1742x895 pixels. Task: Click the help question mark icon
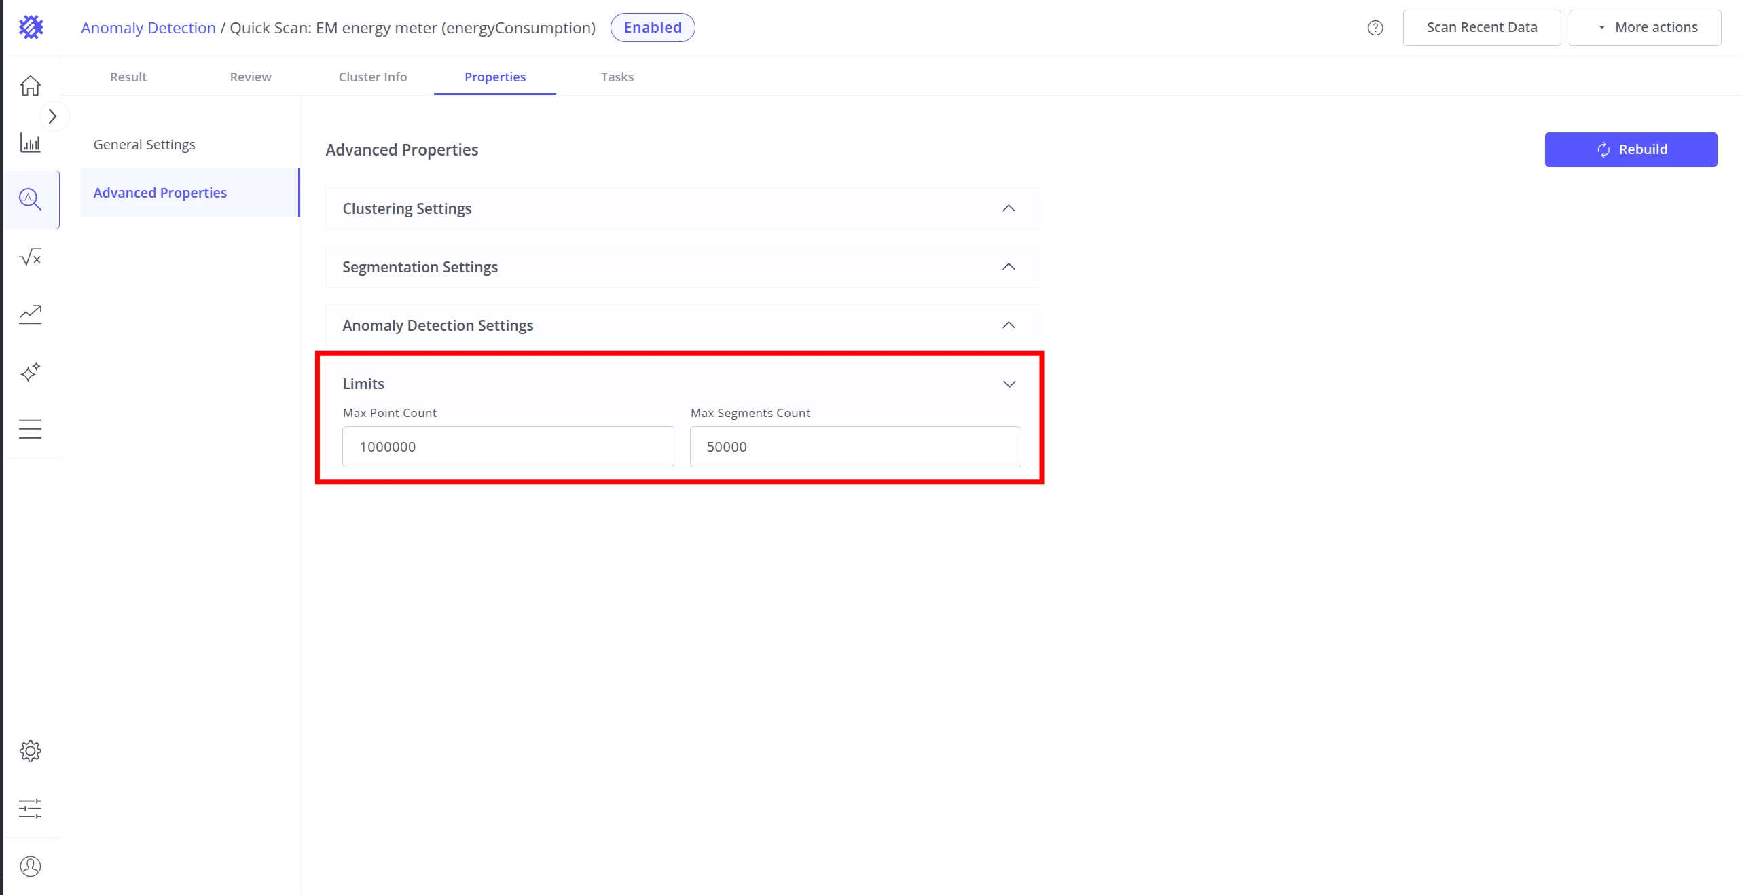(x=1375, y=28)
